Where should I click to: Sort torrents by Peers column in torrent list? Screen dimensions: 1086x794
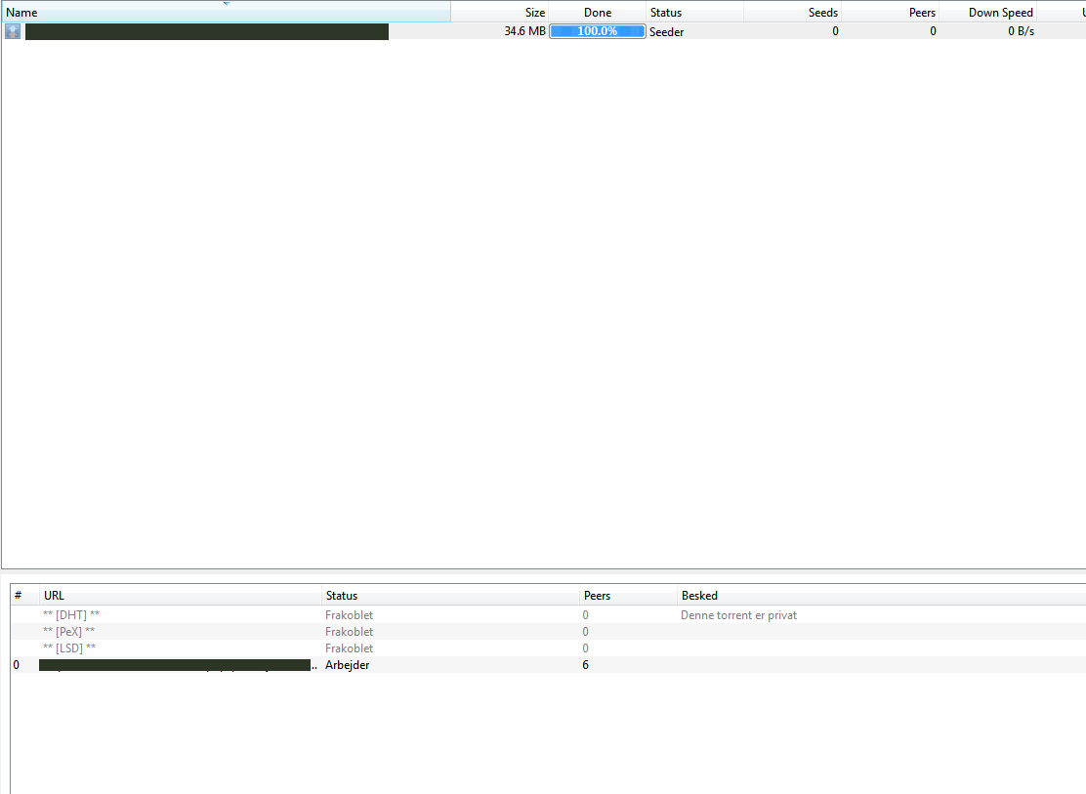tap(891, 13)
